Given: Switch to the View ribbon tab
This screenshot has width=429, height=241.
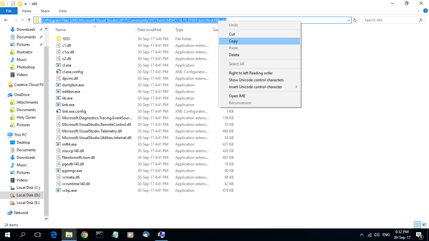Looking at the screenshot, I should 62,11.
